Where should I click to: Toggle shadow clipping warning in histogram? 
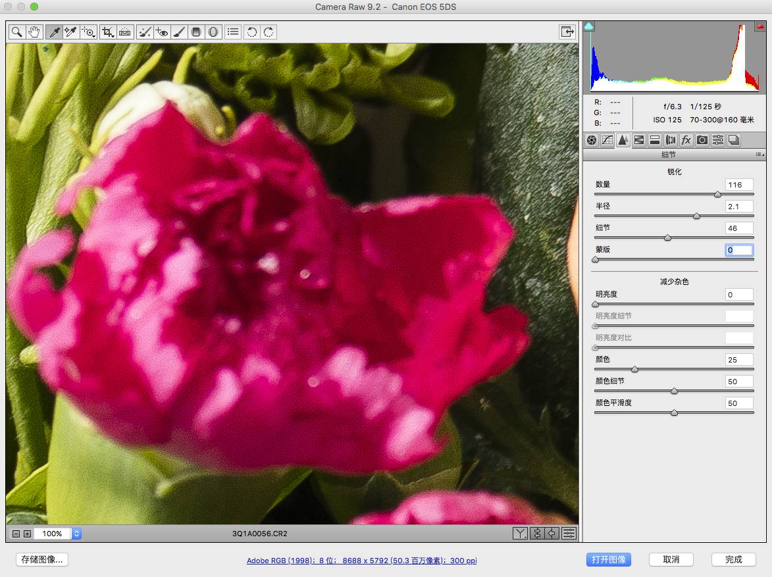(x=588, y=26)
